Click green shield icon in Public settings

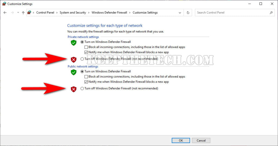point(74,72)
